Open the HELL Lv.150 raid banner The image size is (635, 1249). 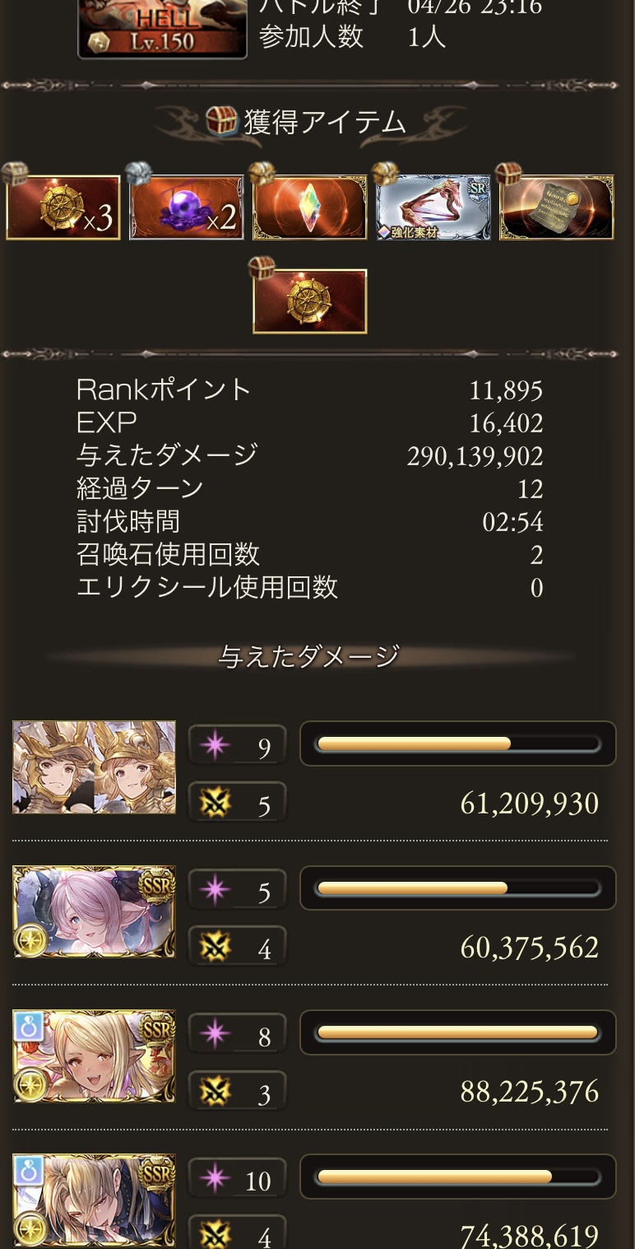[x=163, y=29]
